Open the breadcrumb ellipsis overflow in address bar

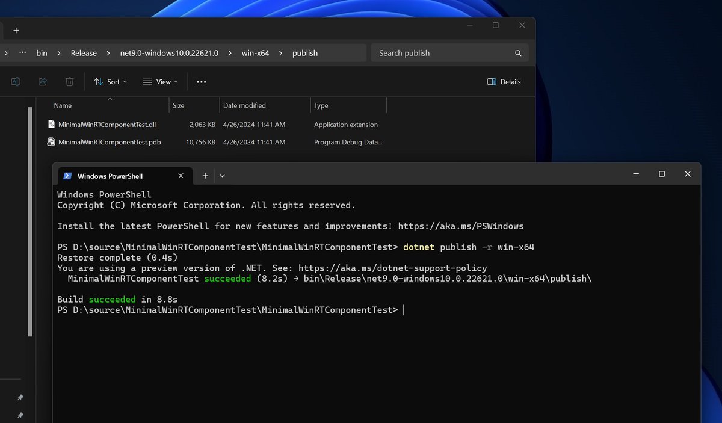pos(22,53)
